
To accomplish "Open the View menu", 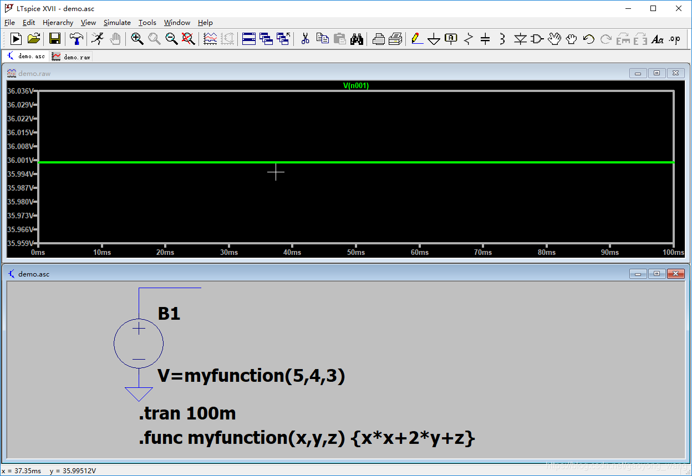I will pyautogui.click(x=88, y=23).
